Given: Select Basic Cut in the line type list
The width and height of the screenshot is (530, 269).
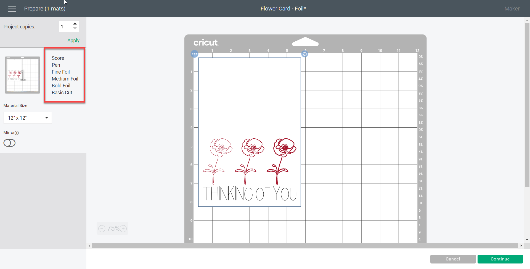Looking at the screenshot, I should tap(62, 92).
